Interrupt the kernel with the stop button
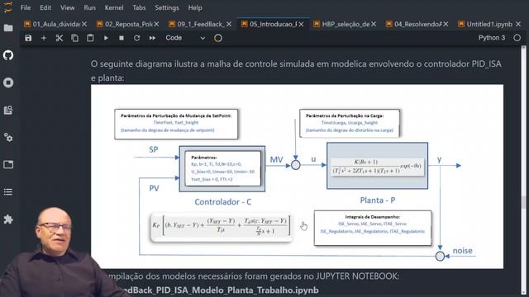The height and width of the screenshot is (297, 529). point(122,38)
